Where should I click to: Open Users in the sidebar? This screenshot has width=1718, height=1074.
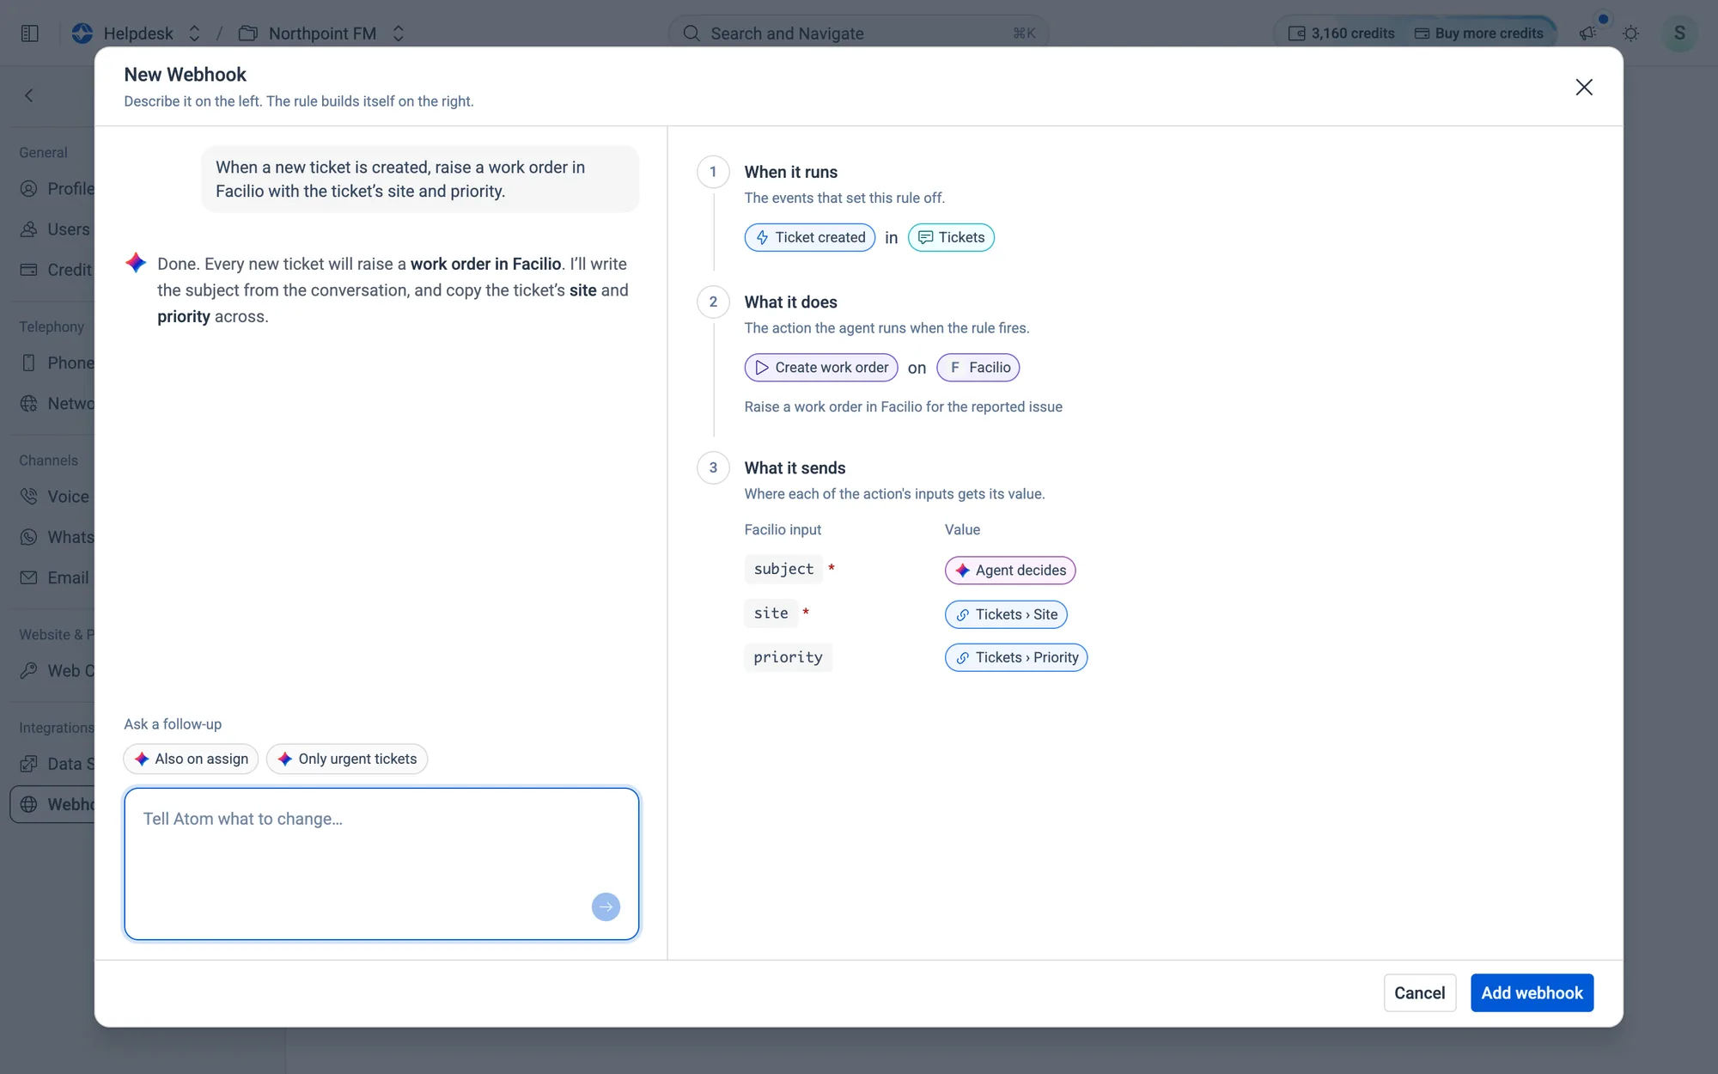coord(57,229)
